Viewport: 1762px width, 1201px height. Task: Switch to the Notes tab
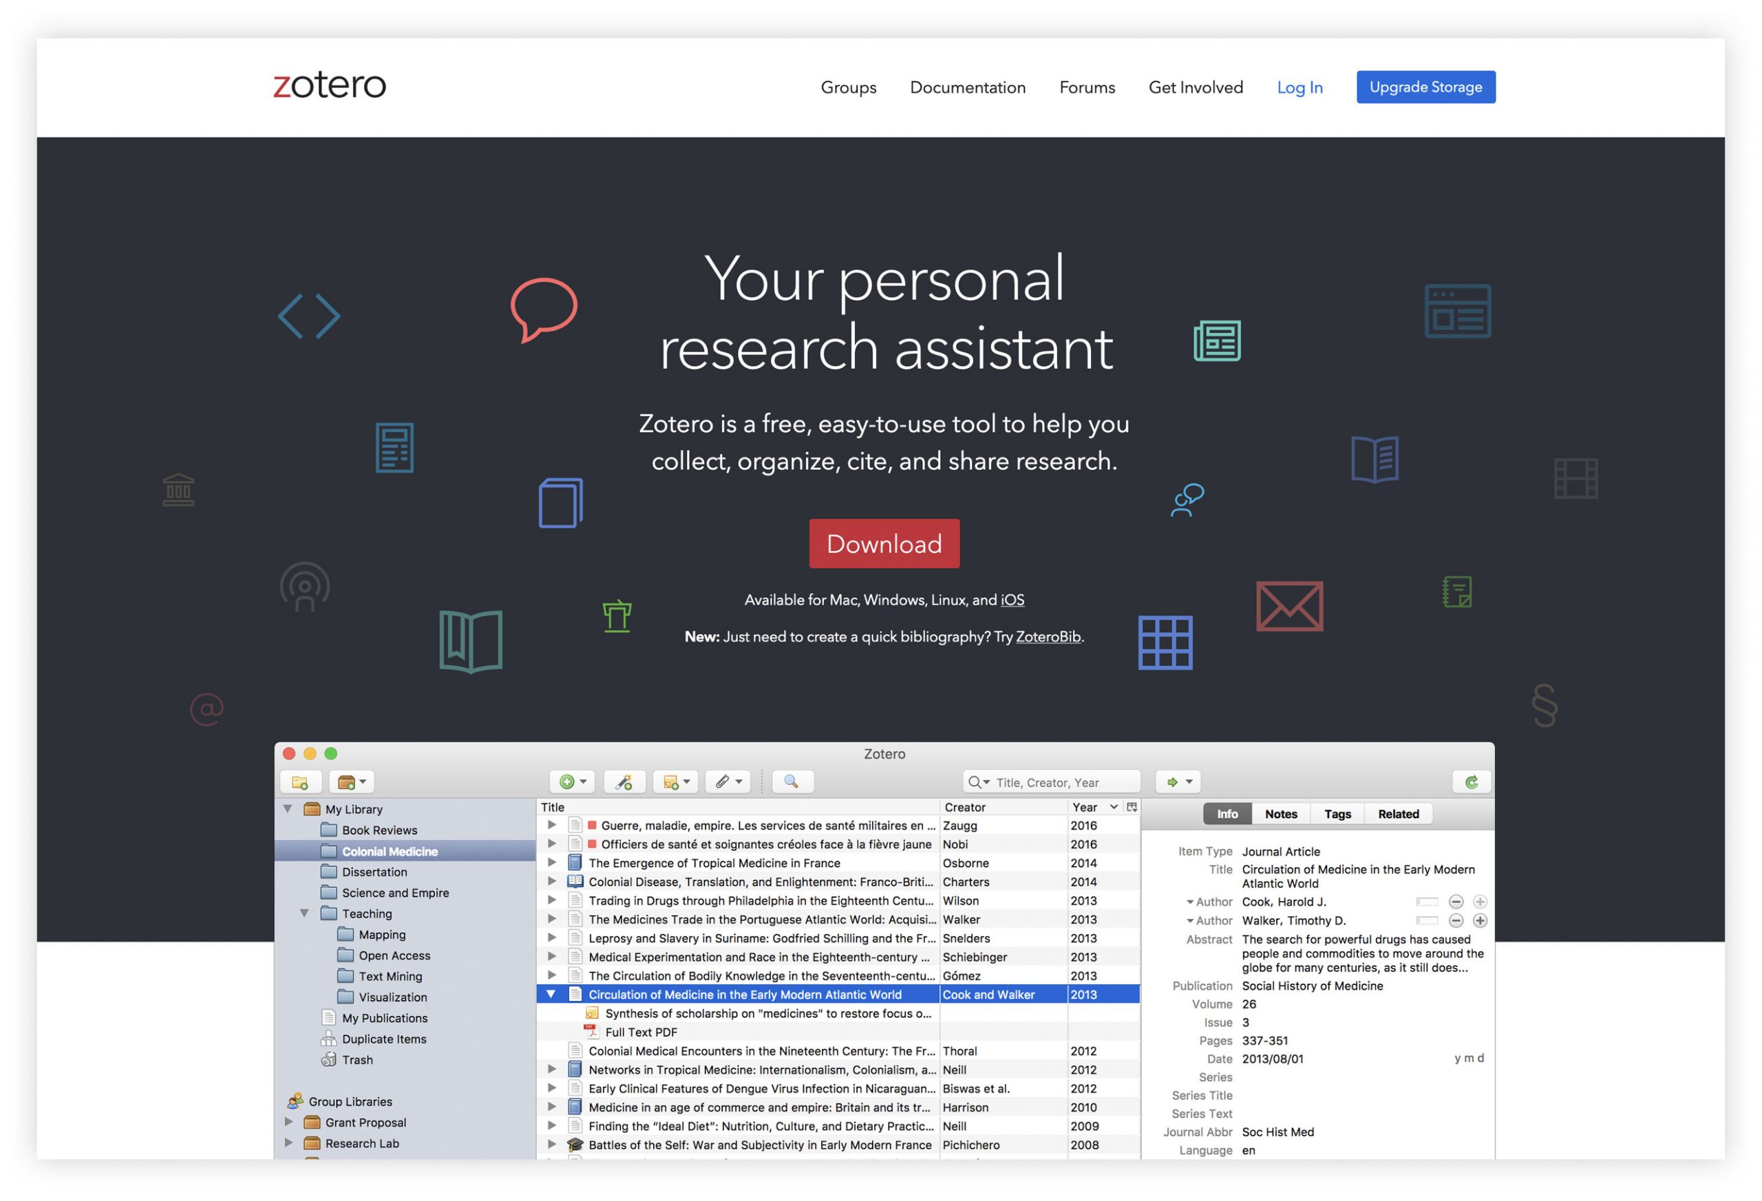1281,814
